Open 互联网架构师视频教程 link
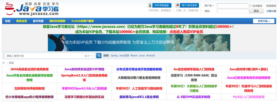This screenshot has height=102, width=279. click(29, 88)
